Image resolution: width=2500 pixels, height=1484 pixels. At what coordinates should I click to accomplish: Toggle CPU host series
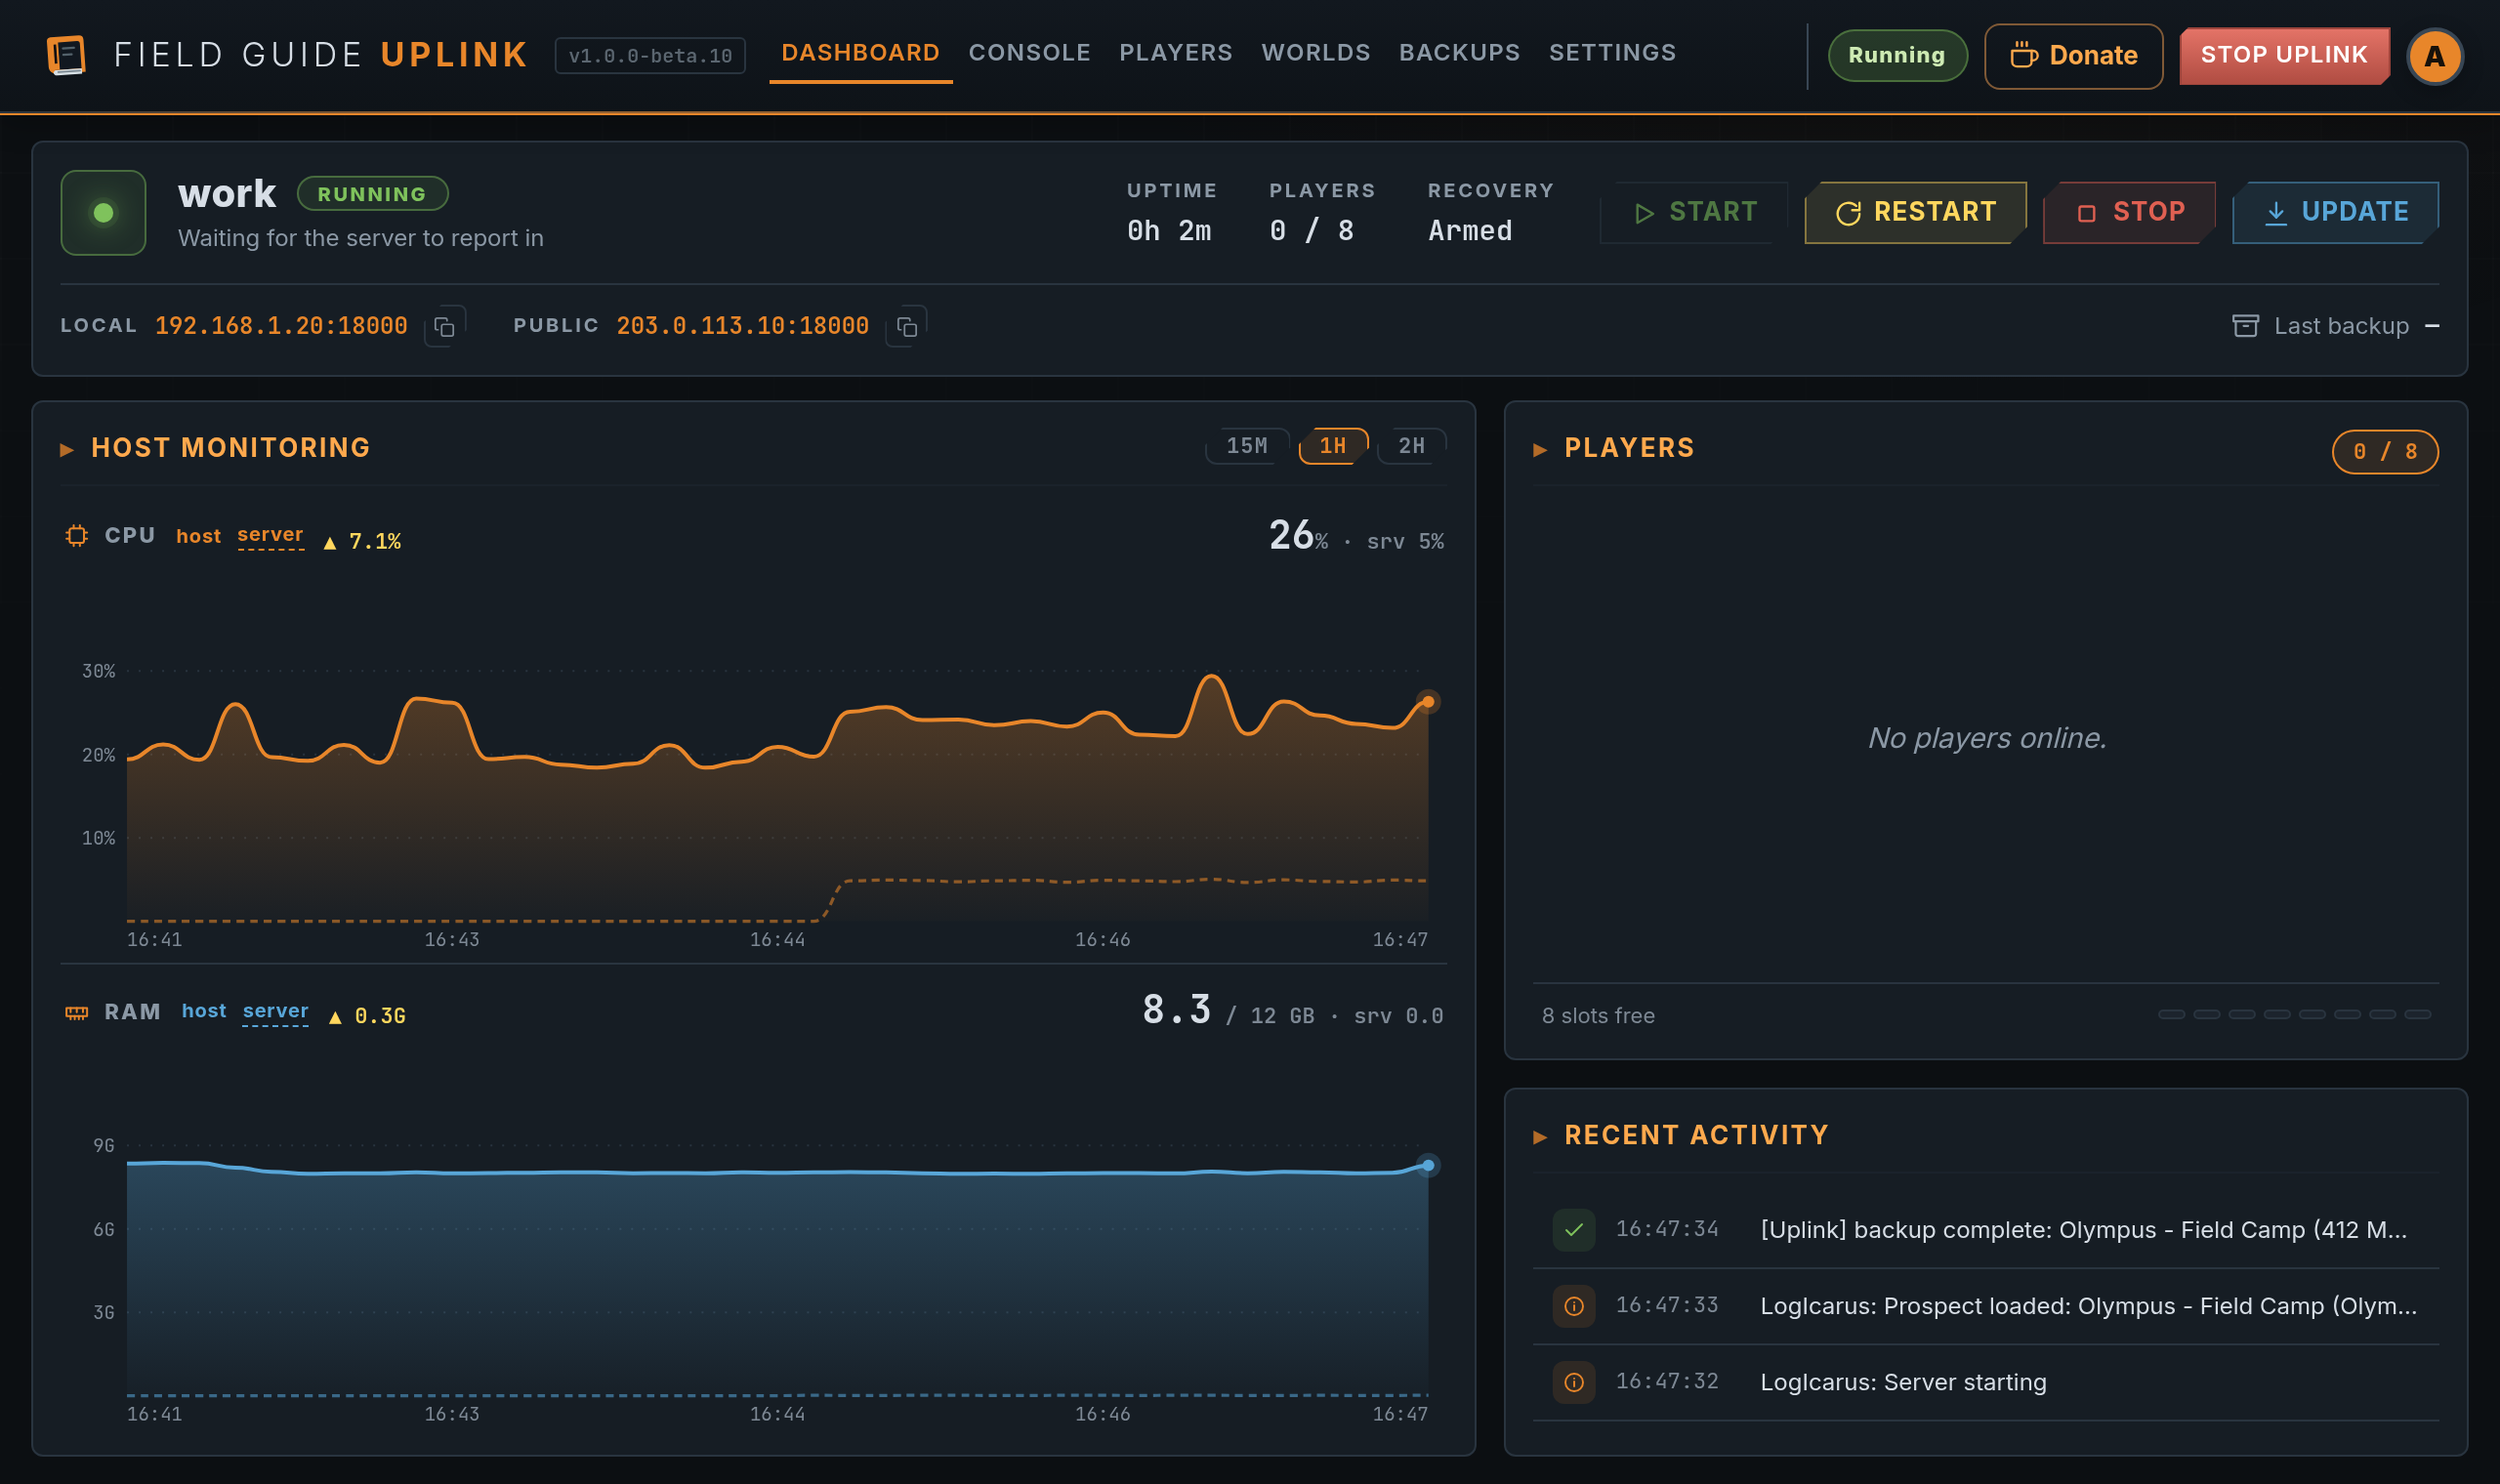click(198, 536)
